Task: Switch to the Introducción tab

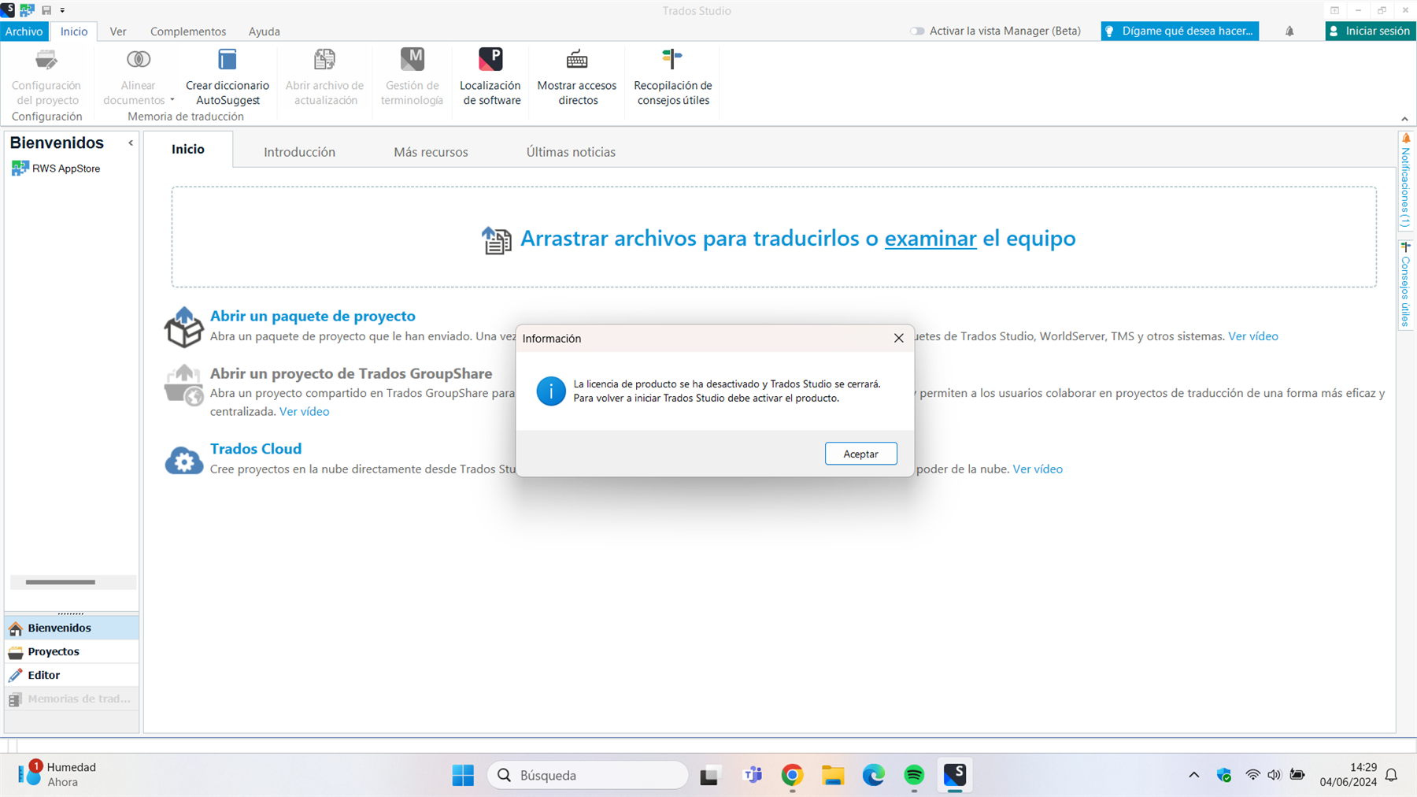Action: 299,152
